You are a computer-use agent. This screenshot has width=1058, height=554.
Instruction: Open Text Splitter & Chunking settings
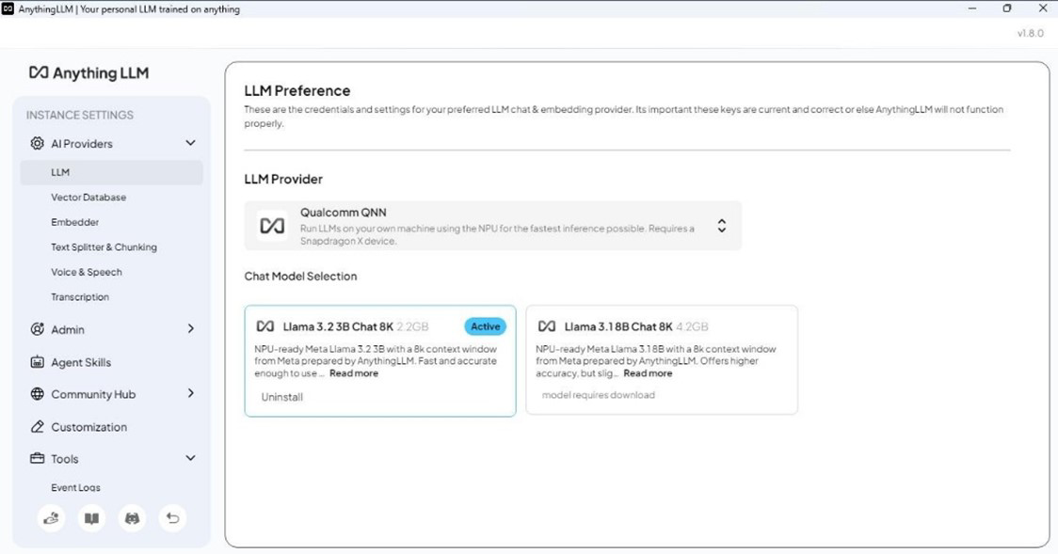coord(104,247)
